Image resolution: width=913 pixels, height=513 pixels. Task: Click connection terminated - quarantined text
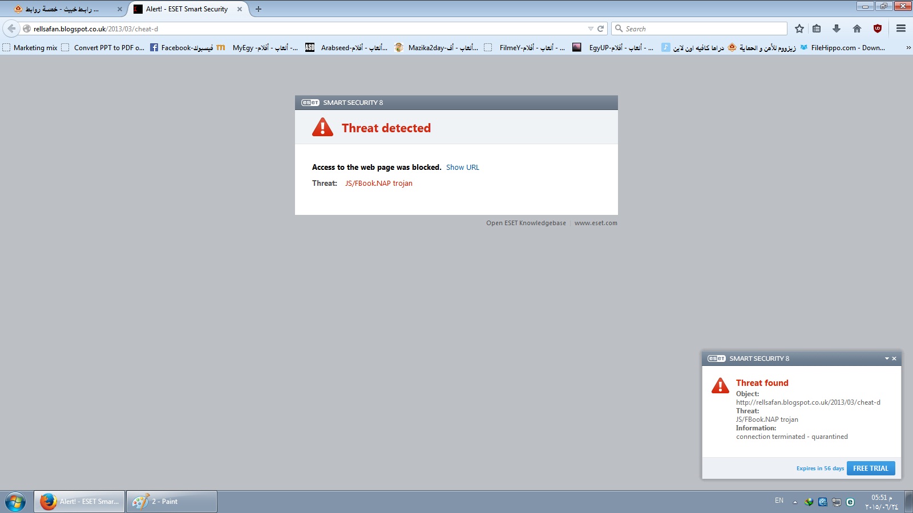point(791,437)
